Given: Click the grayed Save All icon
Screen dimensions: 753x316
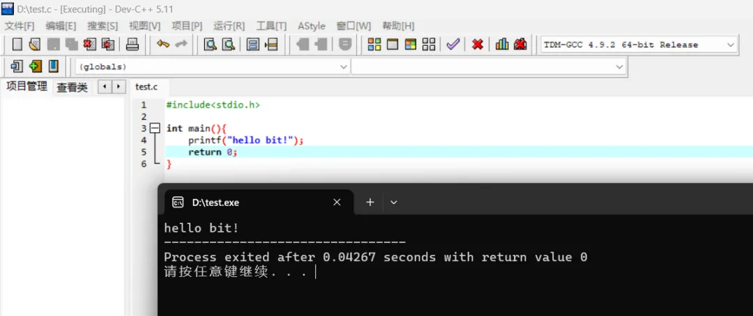Looking at the screenshot, I should [x=72, y=45].
